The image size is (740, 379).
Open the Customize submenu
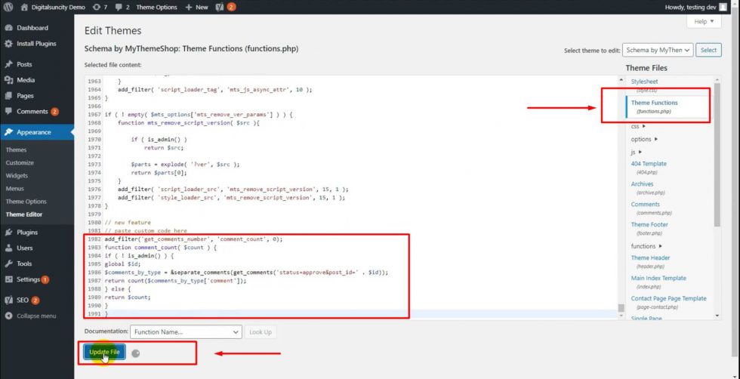click(20, 162)
